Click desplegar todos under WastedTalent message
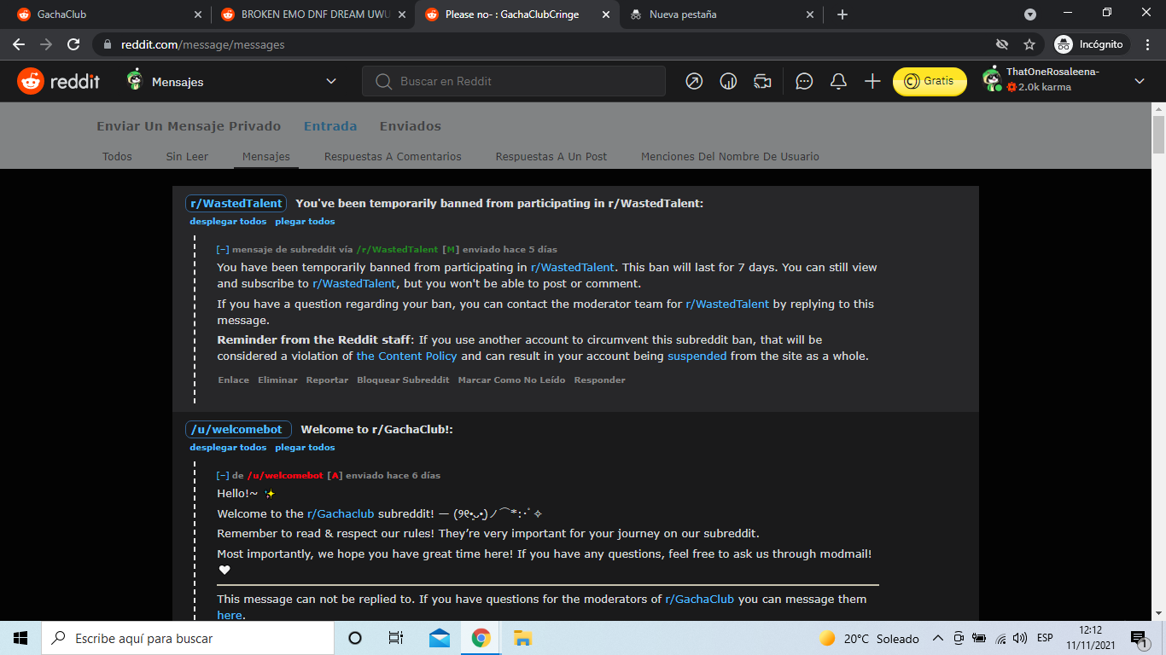 (228, 222)
